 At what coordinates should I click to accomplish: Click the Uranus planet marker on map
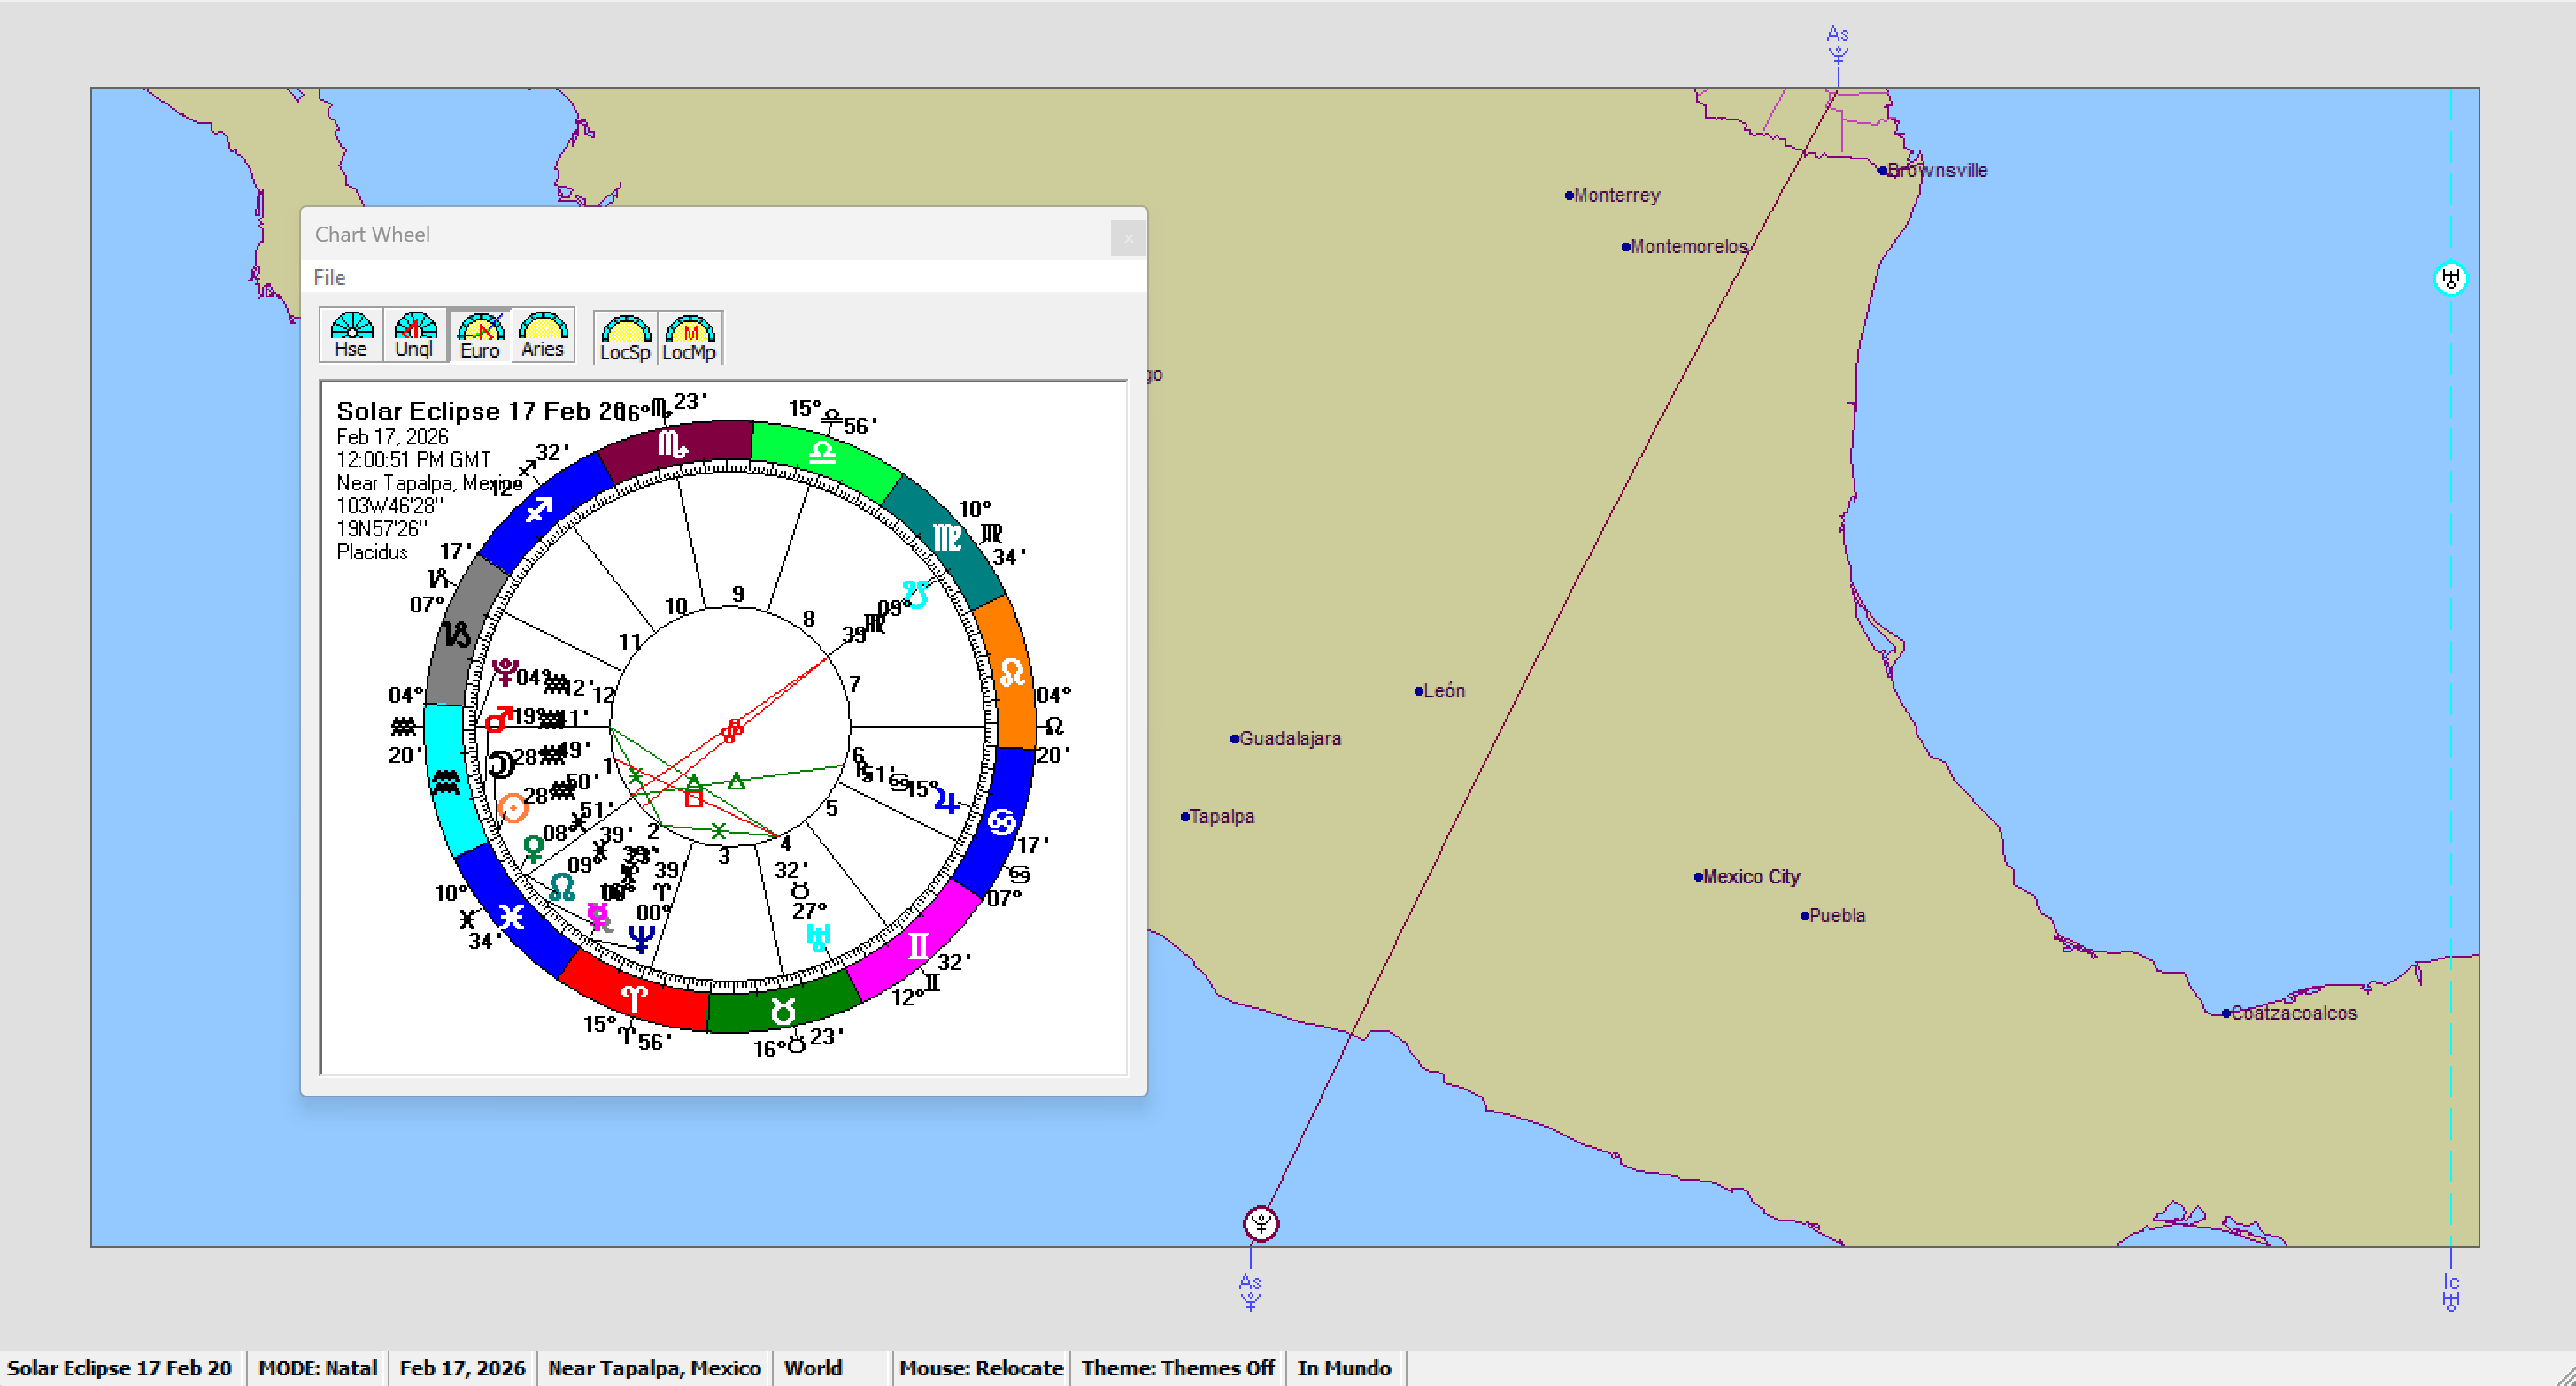coord(2449,278)
